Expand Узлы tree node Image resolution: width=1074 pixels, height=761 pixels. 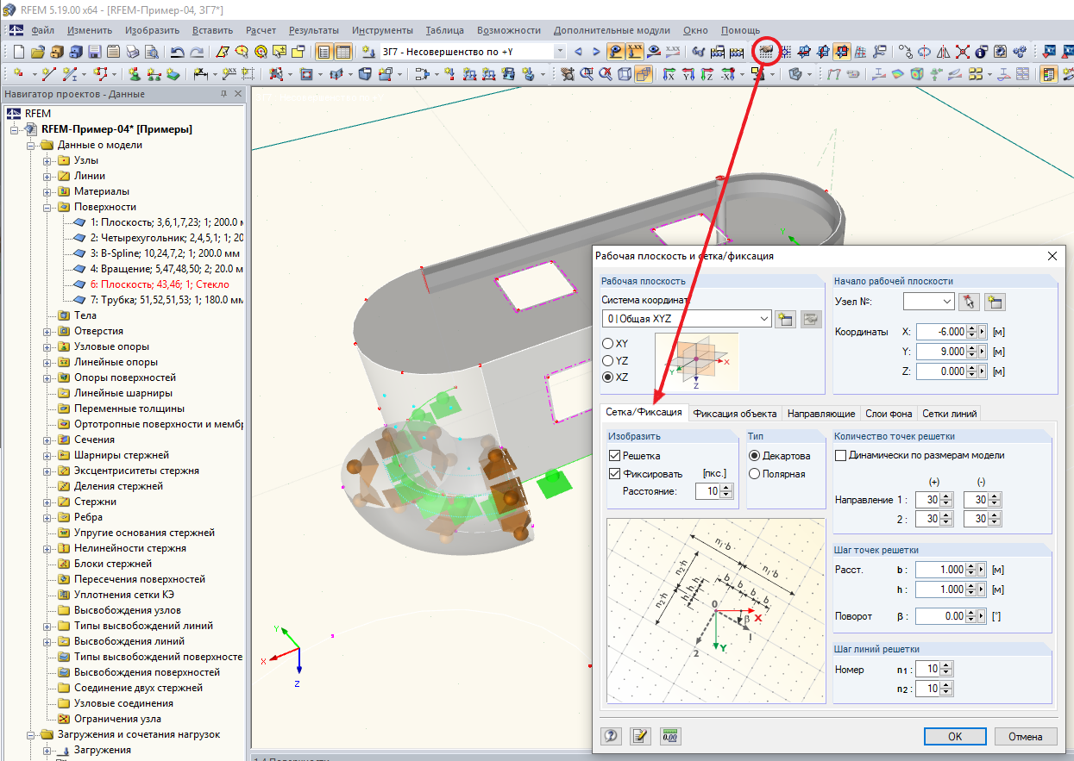coord(47,160)
